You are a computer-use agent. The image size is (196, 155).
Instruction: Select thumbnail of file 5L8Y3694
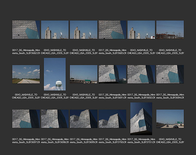(x=170, y=74)
